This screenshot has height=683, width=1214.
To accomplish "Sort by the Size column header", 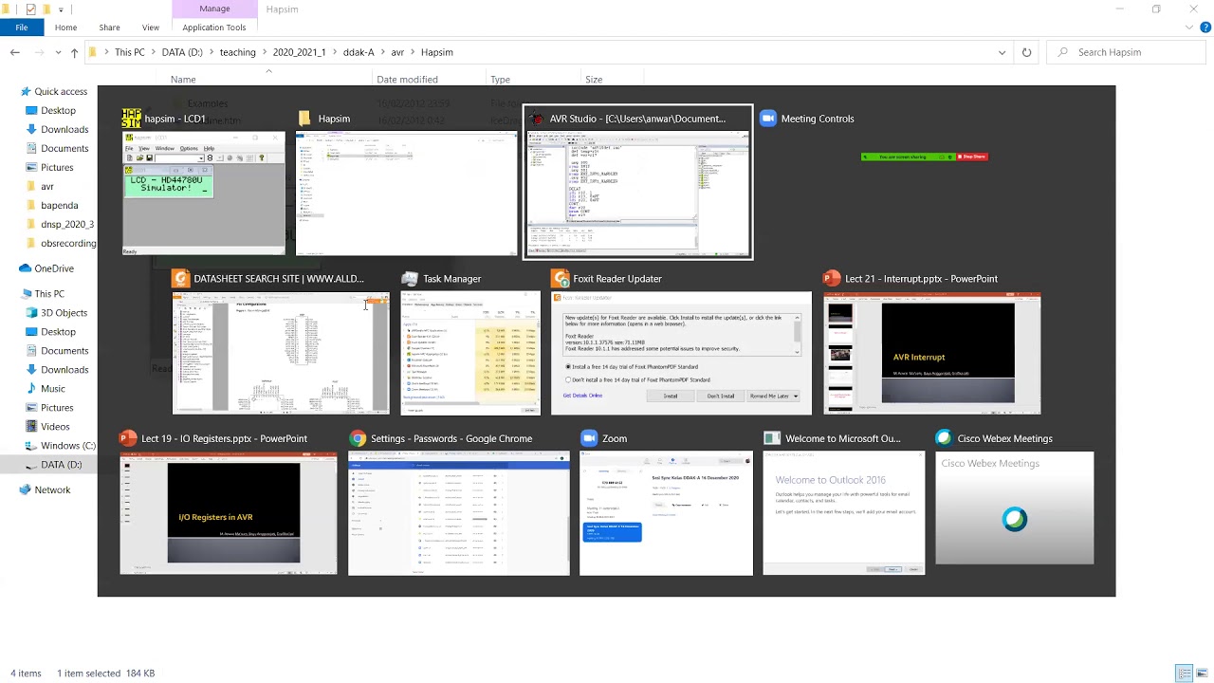I will click(594, 80).
